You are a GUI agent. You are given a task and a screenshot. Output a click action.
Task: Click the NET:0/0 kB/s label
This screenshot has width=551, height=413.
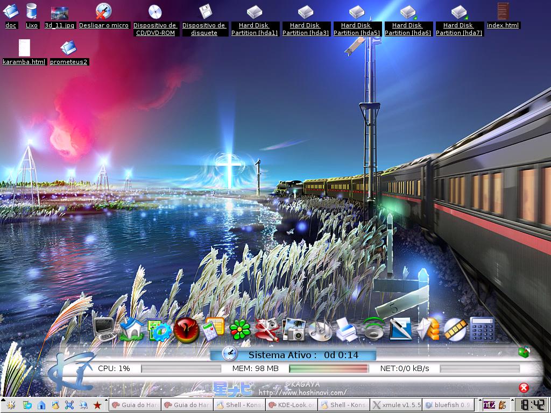coord(405,368)
